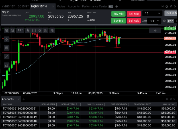Image resolution: width=178 pixels, height=129 pixels.
Task: Open candlestick chart type selector
Action: click(28, 30)
